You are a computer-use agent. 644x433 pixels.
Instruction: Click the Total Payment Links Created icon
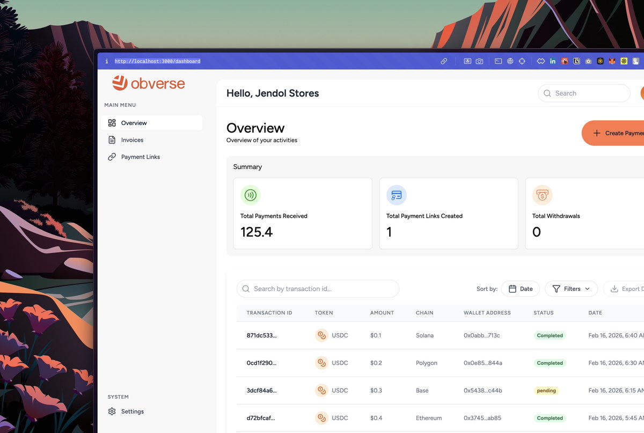[x=397, y=195]
